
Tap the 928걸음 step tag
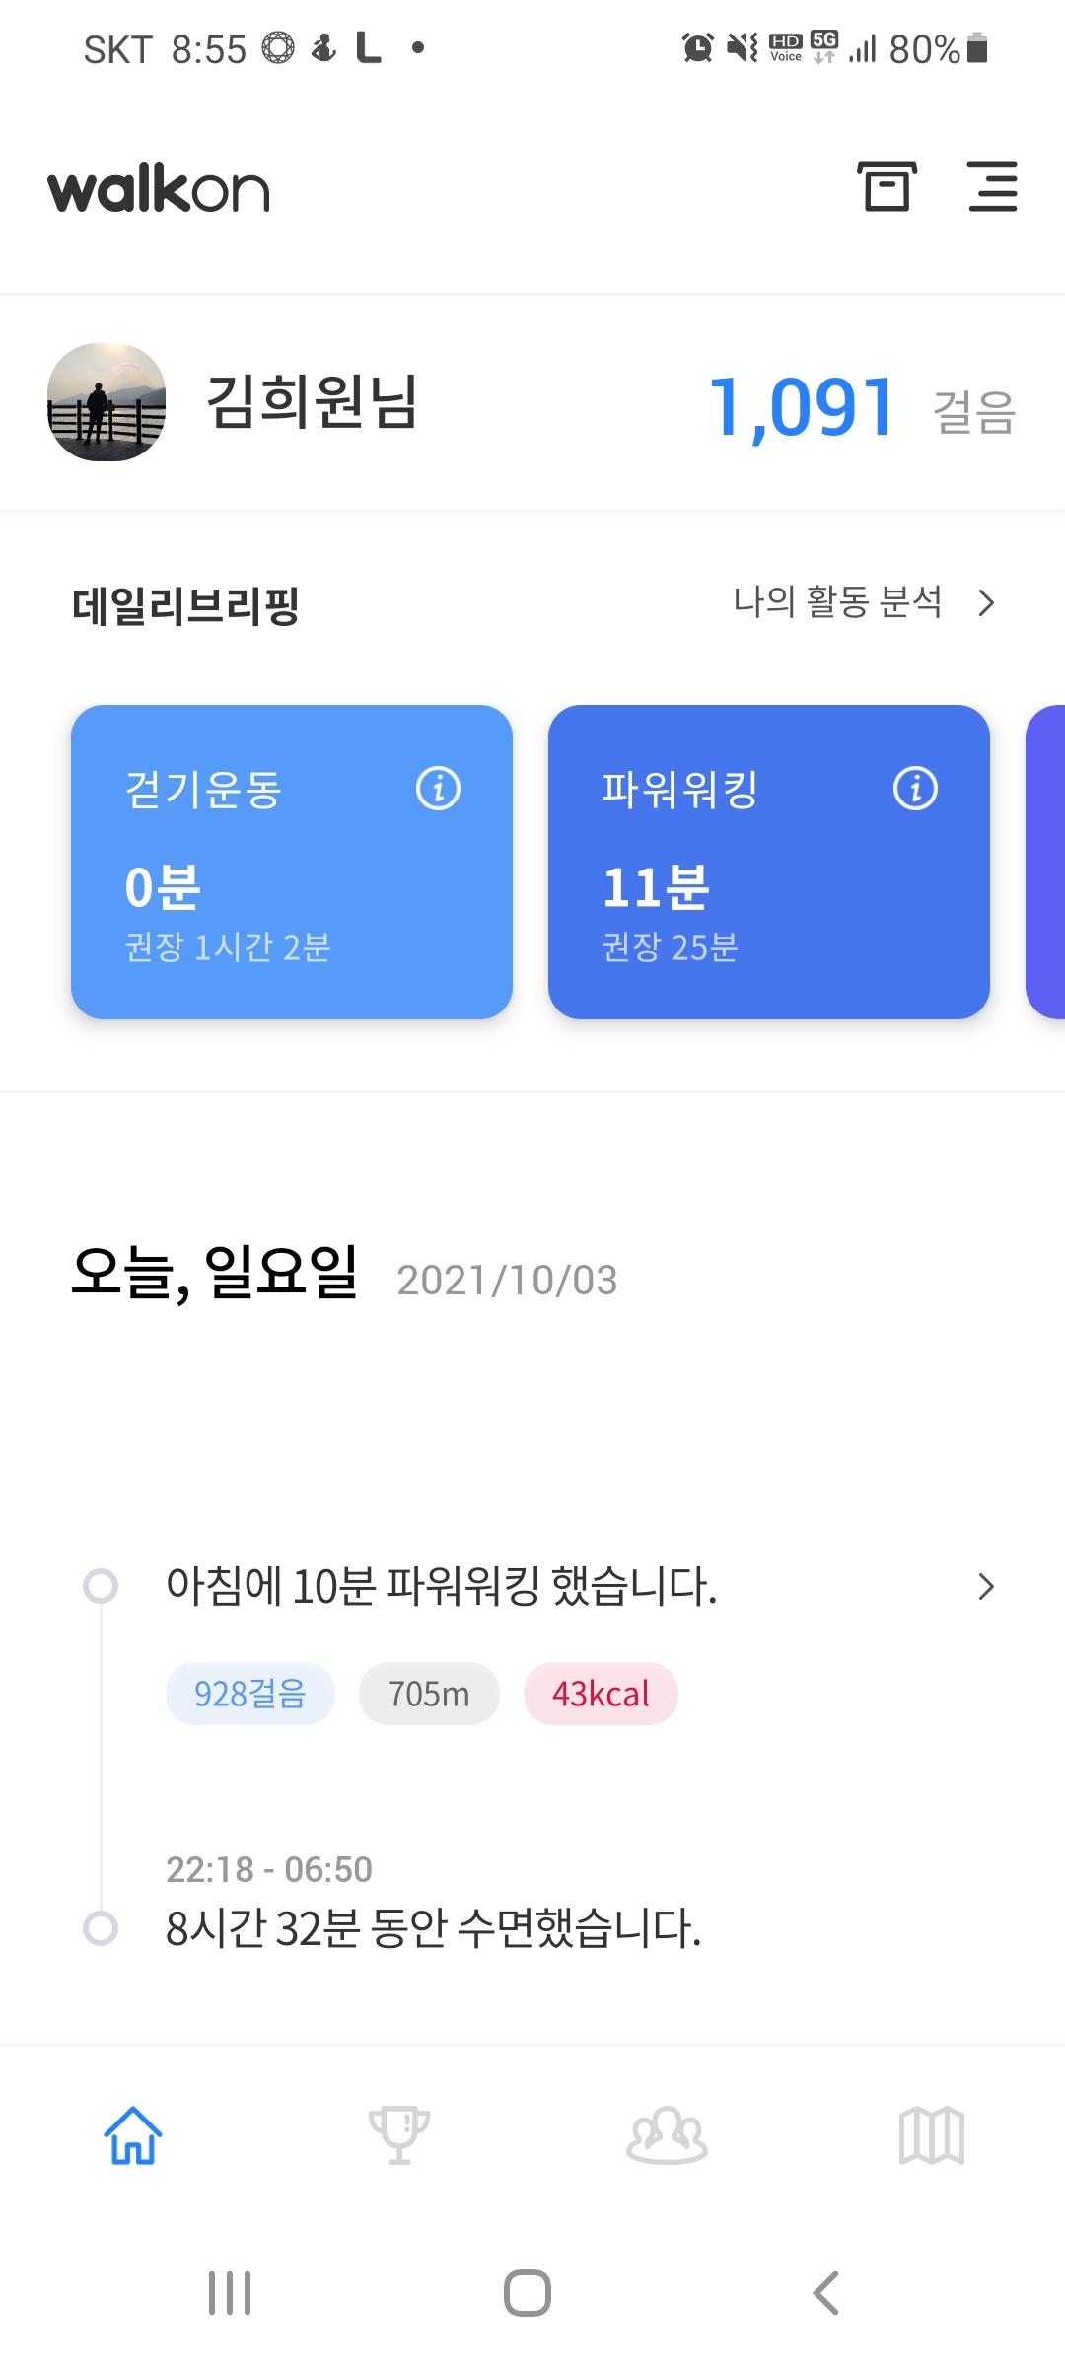coord(250,1694)
